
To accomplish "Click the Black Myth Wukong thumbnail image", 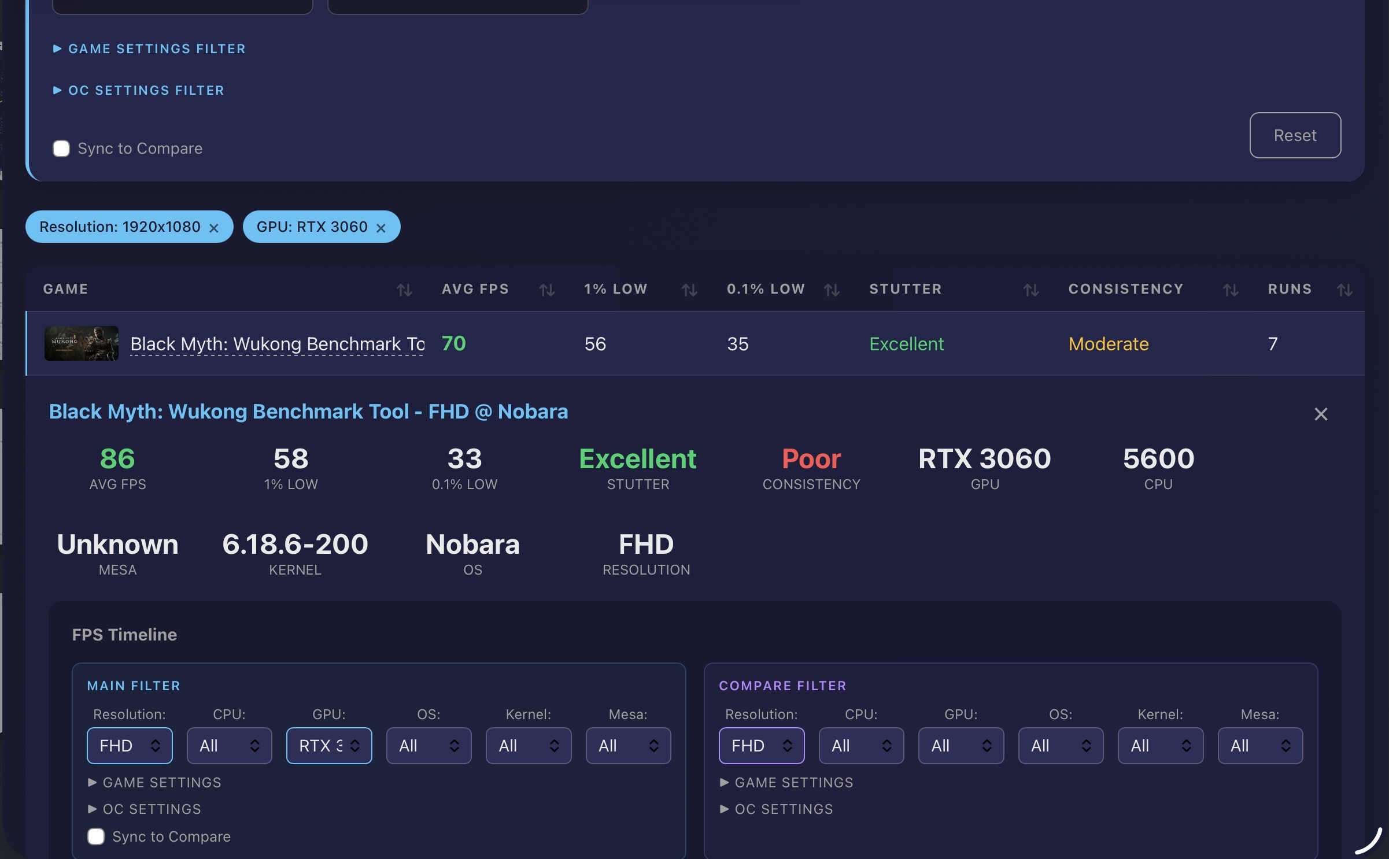I will pyautogui.click(x=82, y=343).
